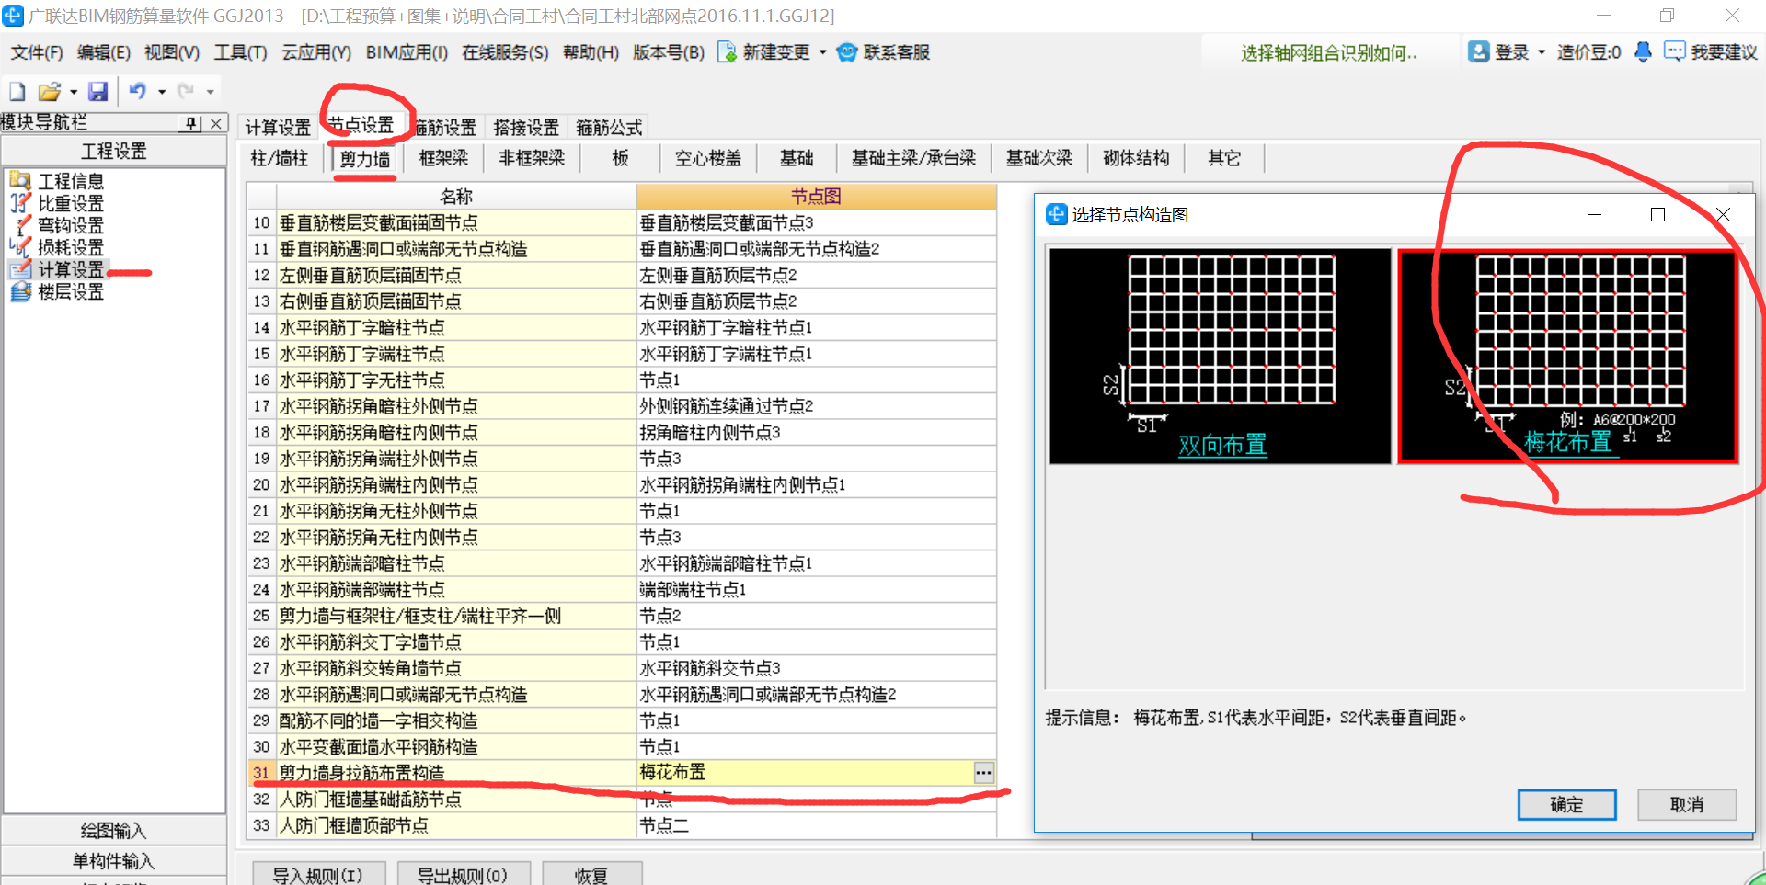
Task: Click cell 拐角暗柱内侧节点3 in row 18
Action: (x=816, y=433)
